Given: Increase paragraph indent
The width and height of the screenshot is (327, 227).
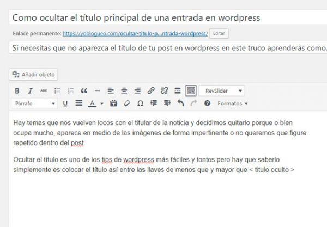Looking at the screenshot, I should pos(167,103).
